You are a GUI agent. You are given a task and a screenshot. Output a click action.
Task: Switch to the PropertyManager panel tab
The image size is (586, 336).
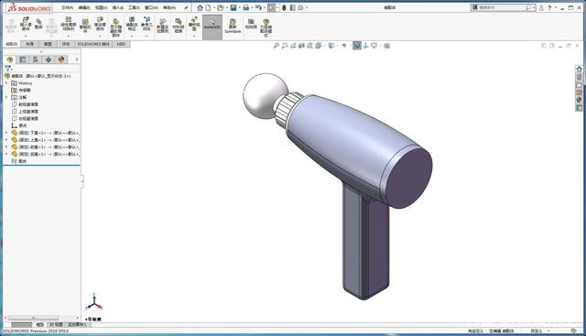point(22,60)
